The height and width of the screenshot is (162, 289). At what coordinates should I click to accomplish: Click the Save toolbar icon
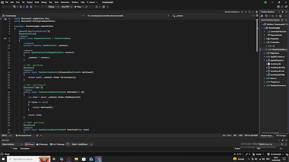point(27,7)
